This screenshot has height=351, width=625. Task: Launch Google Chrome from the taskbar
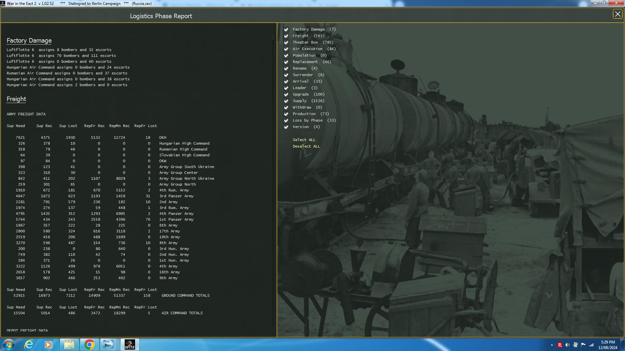click(x=89, y=344)
